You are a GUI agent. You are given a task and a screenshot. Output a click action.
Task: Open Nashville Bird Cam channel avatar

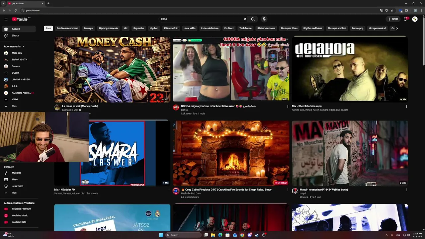coord(176,191)
